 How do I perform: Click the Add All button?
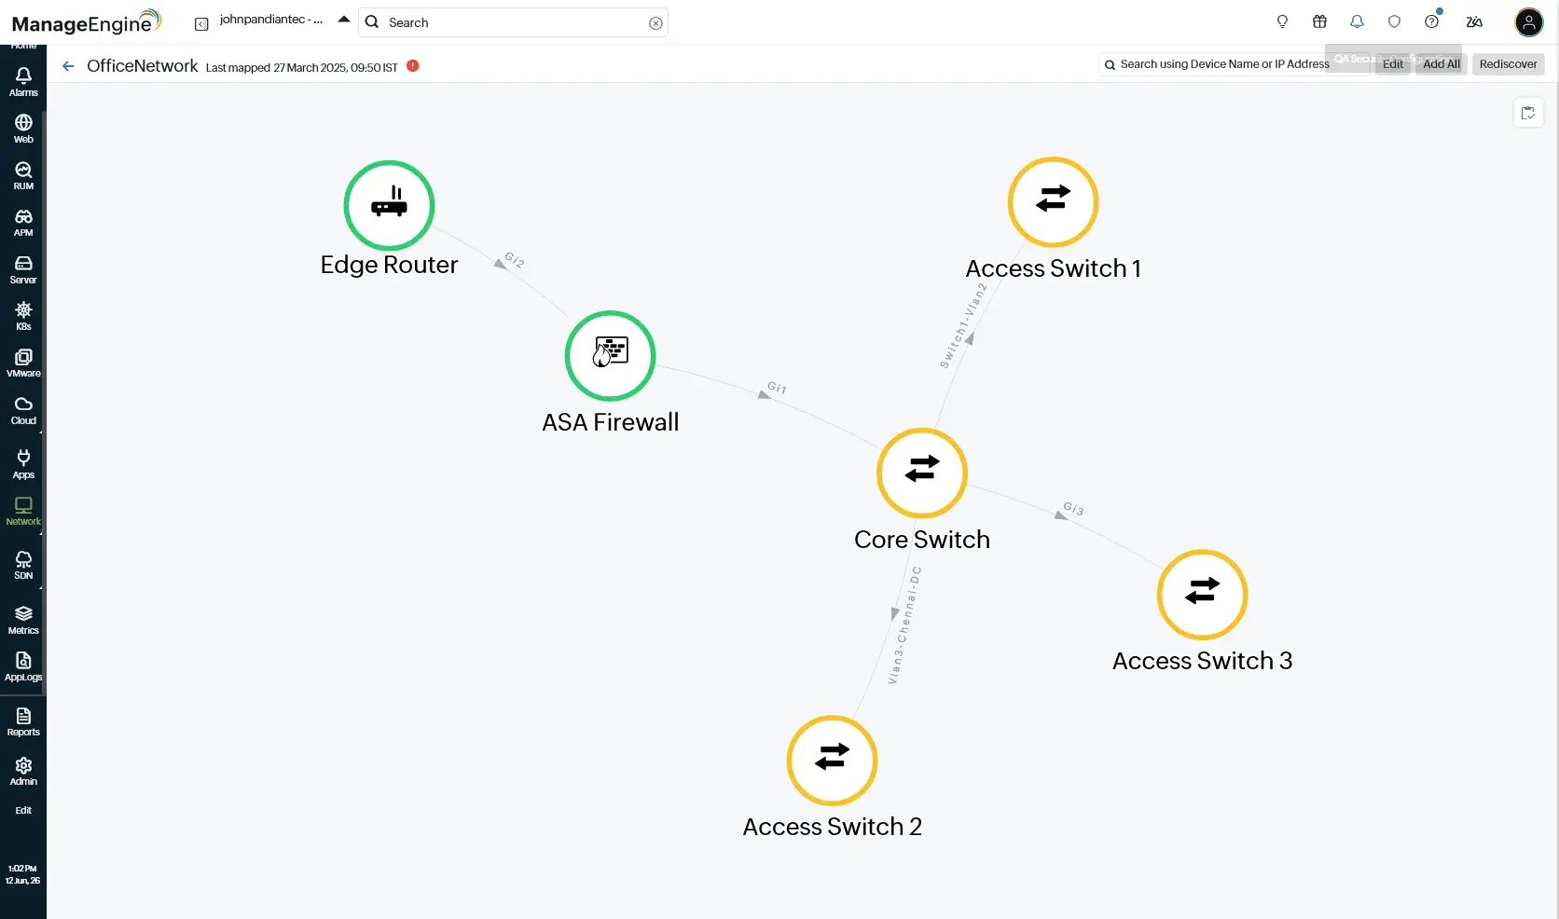(1442, 64)
